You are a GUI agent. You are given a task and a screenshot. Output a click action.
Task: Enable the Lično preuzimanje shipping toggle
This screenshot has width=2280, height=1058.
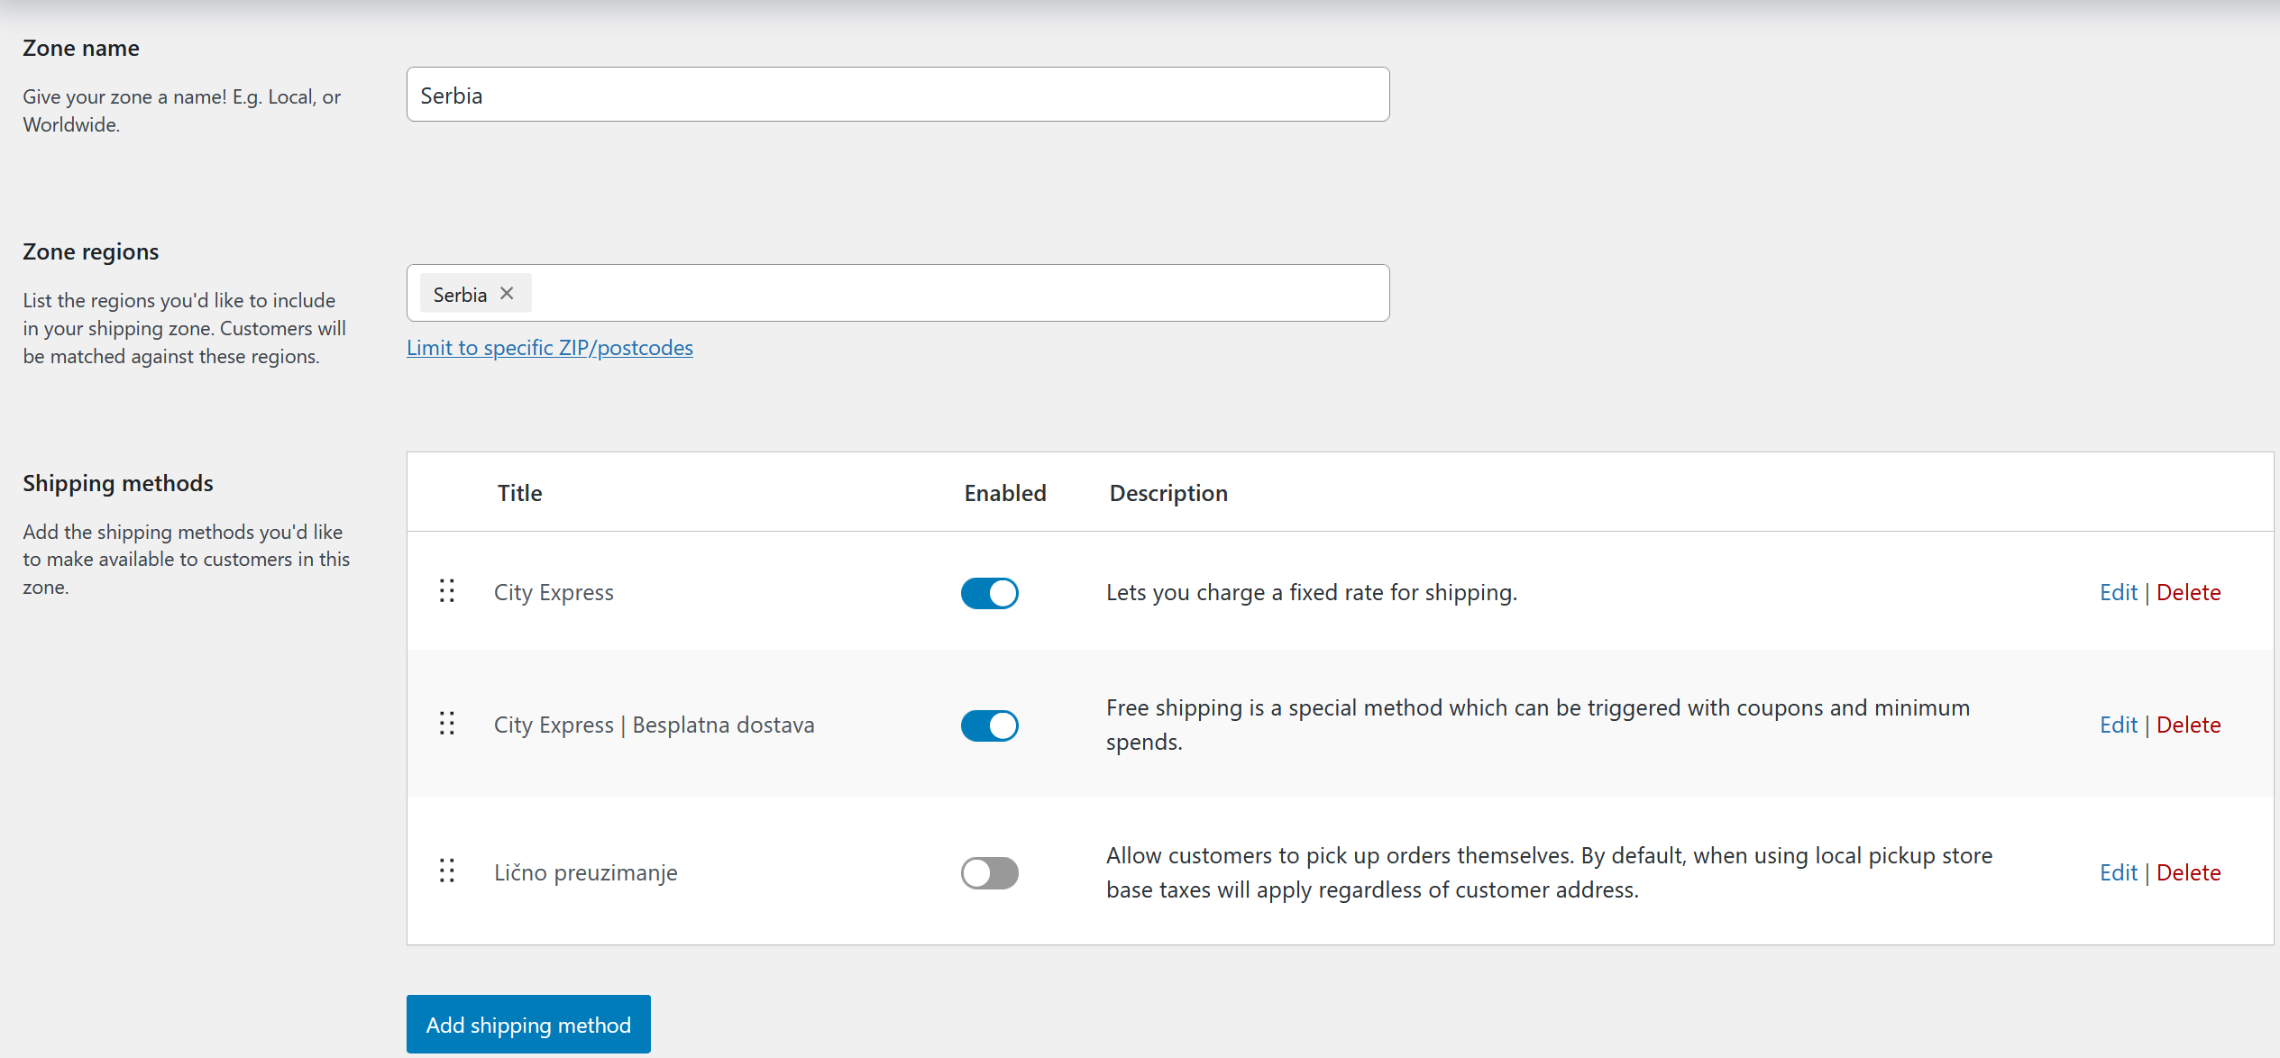point(989,872)
